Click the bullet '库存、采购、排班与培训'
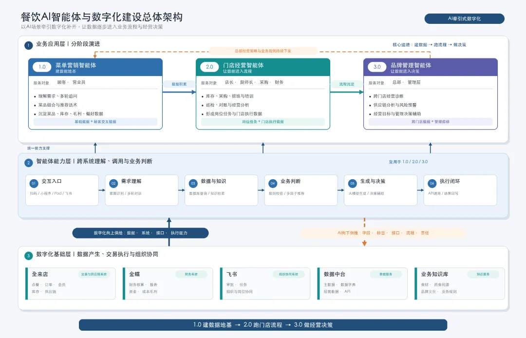Image resolution: width=526 pixels, height=338 pixels. pos(230,96)
